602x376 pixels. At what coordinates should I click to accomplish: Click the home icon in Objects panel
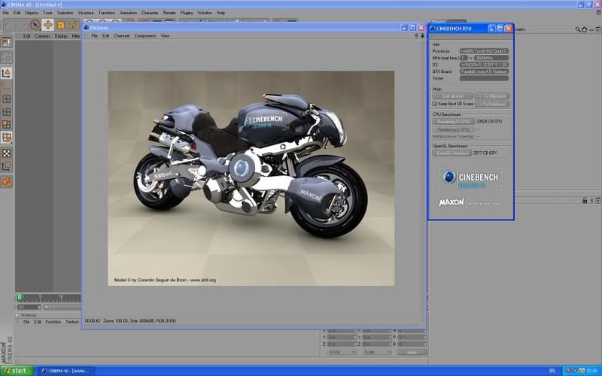pyautogui.click(x=585, y=29)
